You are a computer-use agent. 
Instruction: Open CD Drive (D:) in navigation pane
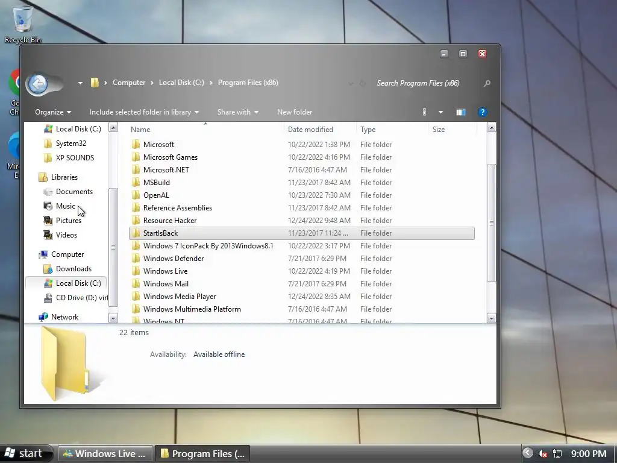coord(81,298)
